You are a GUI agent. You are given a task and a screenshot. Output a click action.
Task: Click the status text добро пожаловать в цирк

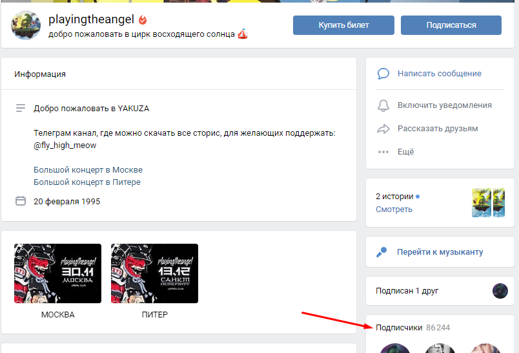point(141,34)
